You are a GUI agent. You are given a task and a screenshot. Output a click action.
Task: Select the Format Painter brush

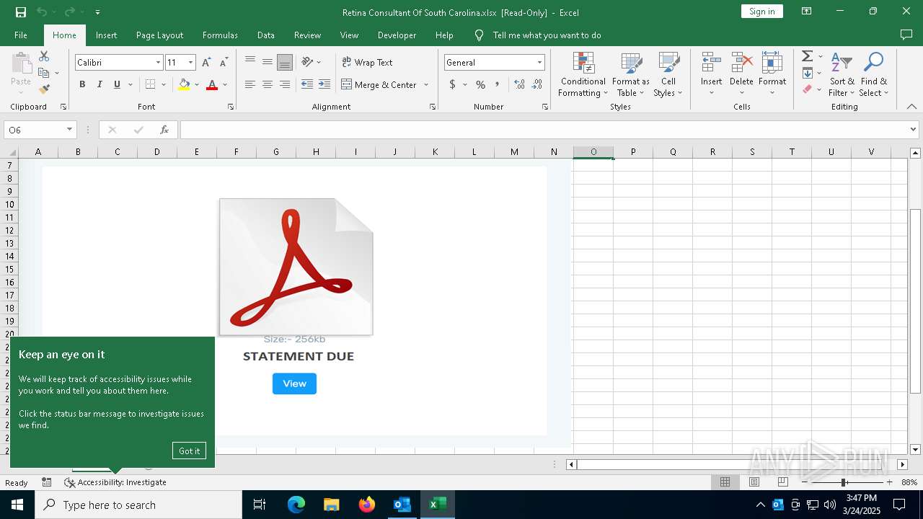(x=44, y=89)
